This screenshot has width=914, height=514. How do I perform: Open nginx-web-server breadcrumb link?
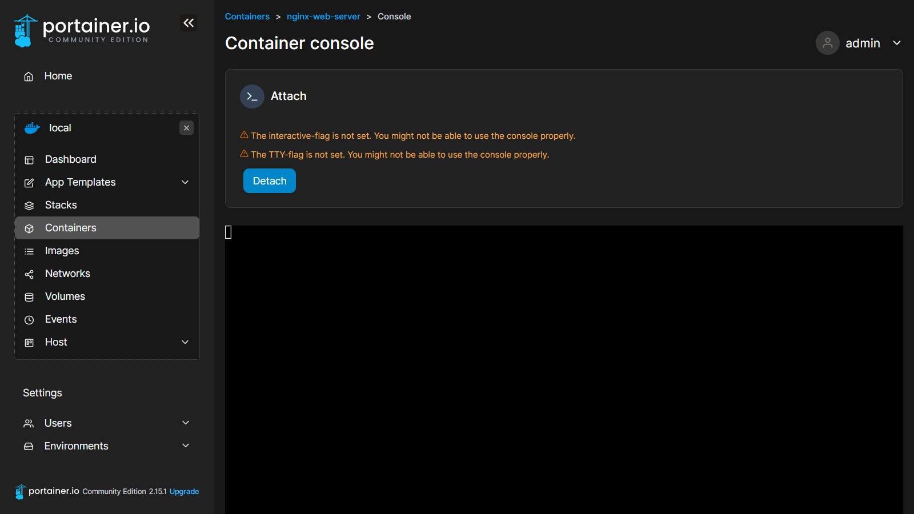(323, 17)
